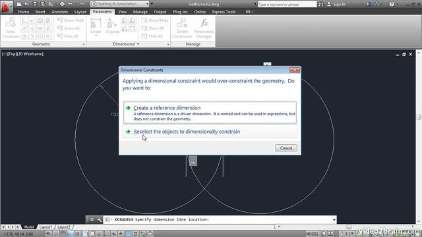422x237 pixels.
Task: Choose the Angular dimensional constraint icon
Action: click(125, 28)
